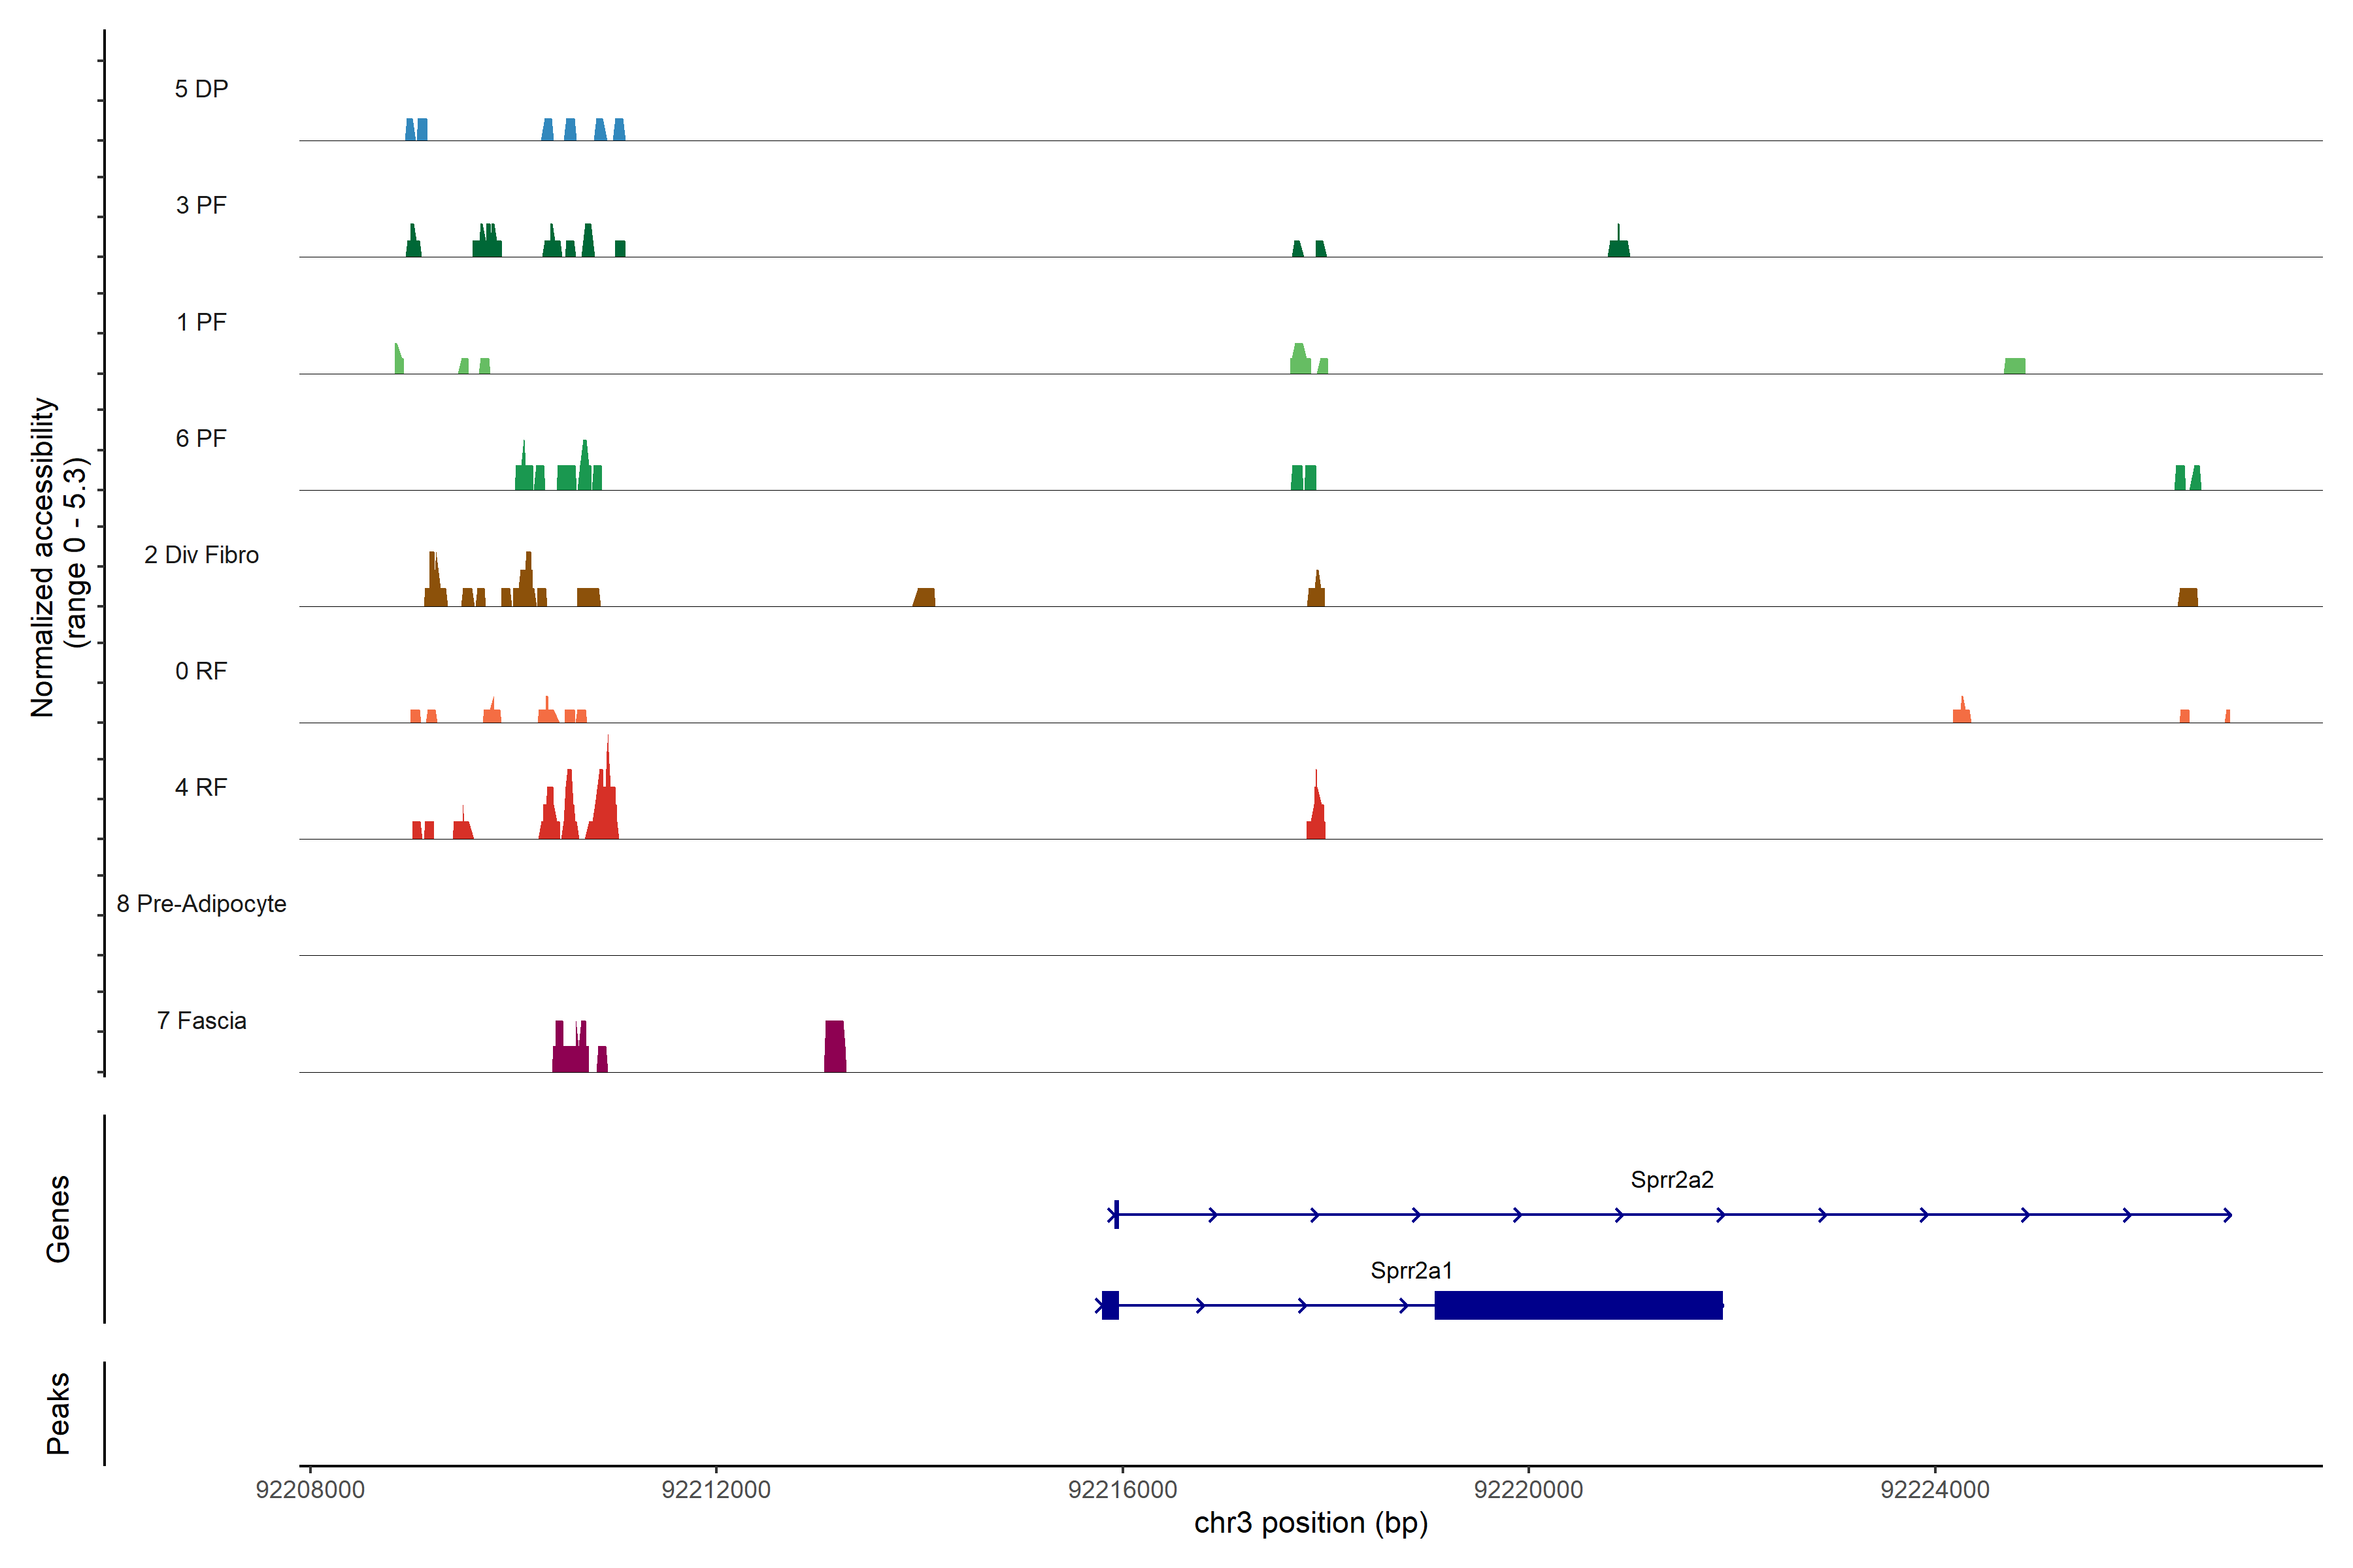Click the Sprr2a2 gene label
The width and height of the screenshot is (2353, 1568).
(1672, 1179)
